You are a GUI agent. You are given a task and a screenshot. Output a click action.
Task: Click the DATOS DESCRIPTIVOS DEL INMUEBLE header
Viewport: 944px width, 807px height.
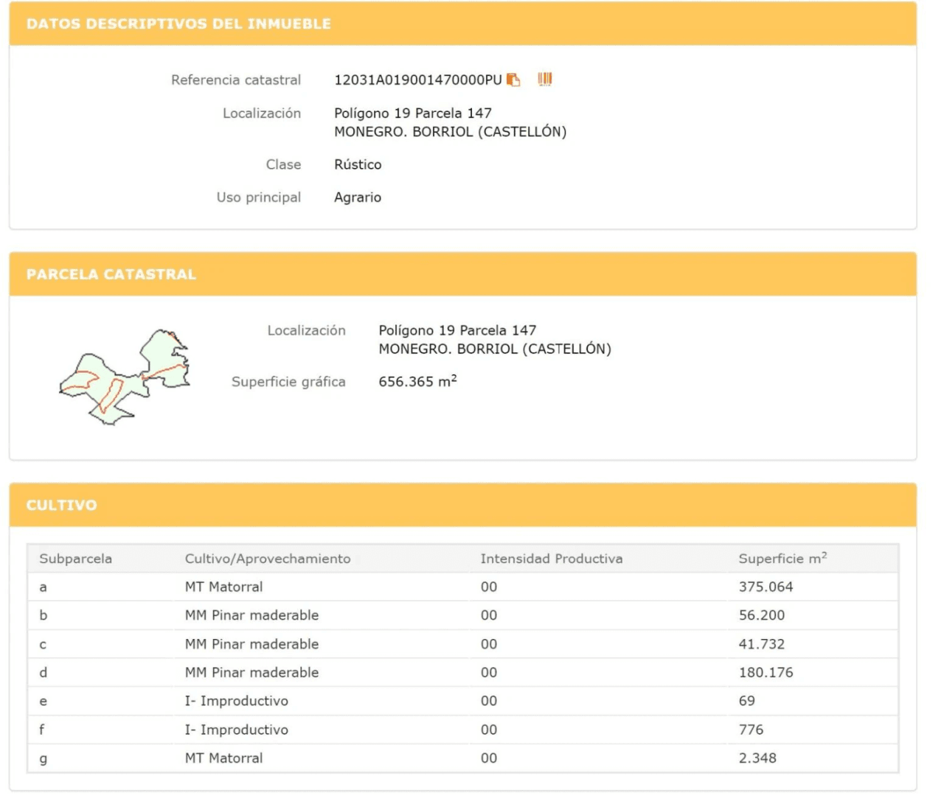tap(178, 24)
